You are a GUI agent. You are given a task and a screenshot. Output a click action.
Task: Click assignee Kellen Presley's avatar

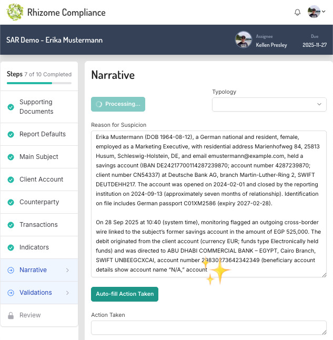[243, 40]
